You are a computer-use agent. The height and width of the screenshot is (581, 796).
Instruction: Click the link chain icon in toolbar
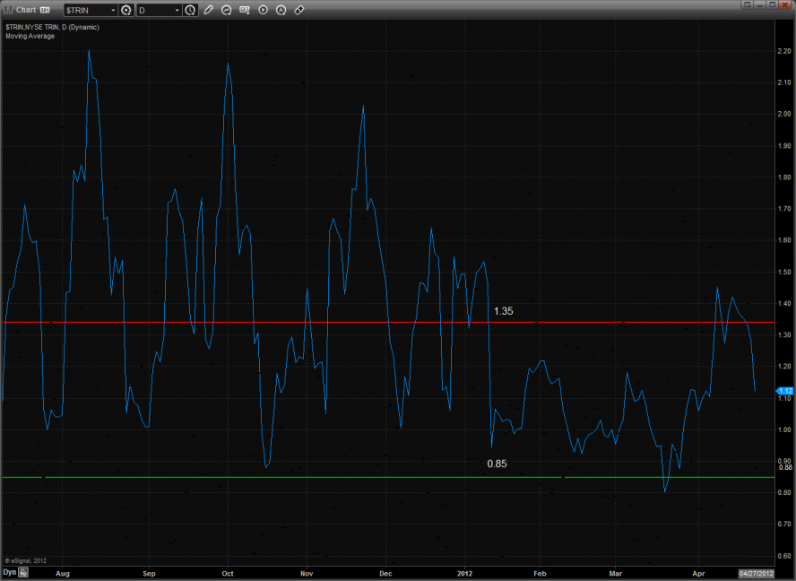click(299, 10)
